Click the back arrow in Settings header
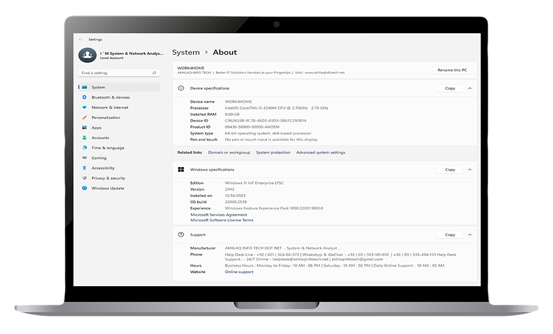553x334 pixels. click(x=81, y=40)
